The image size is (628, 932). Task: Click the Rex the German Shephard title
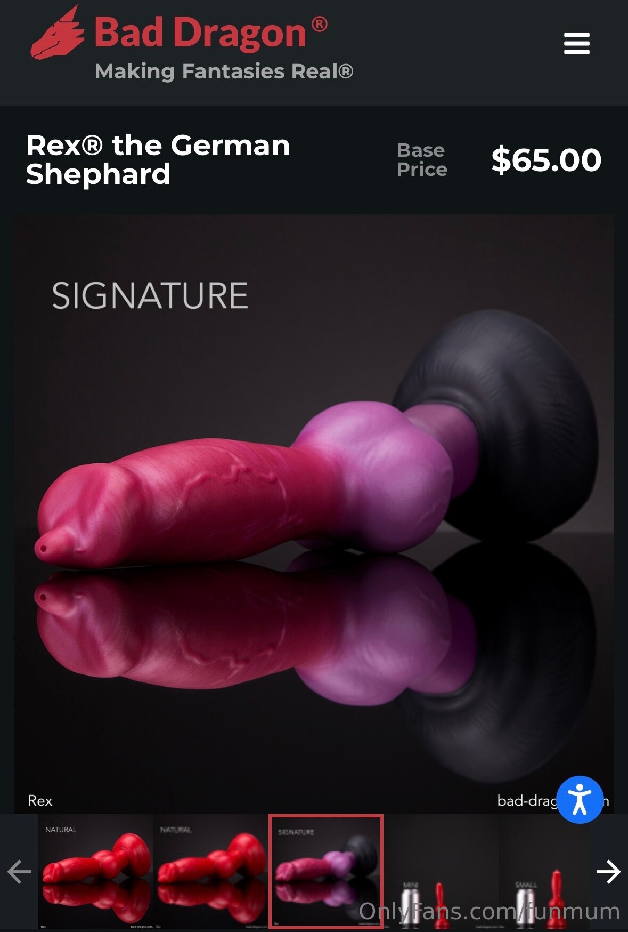(x=158, y=160)
